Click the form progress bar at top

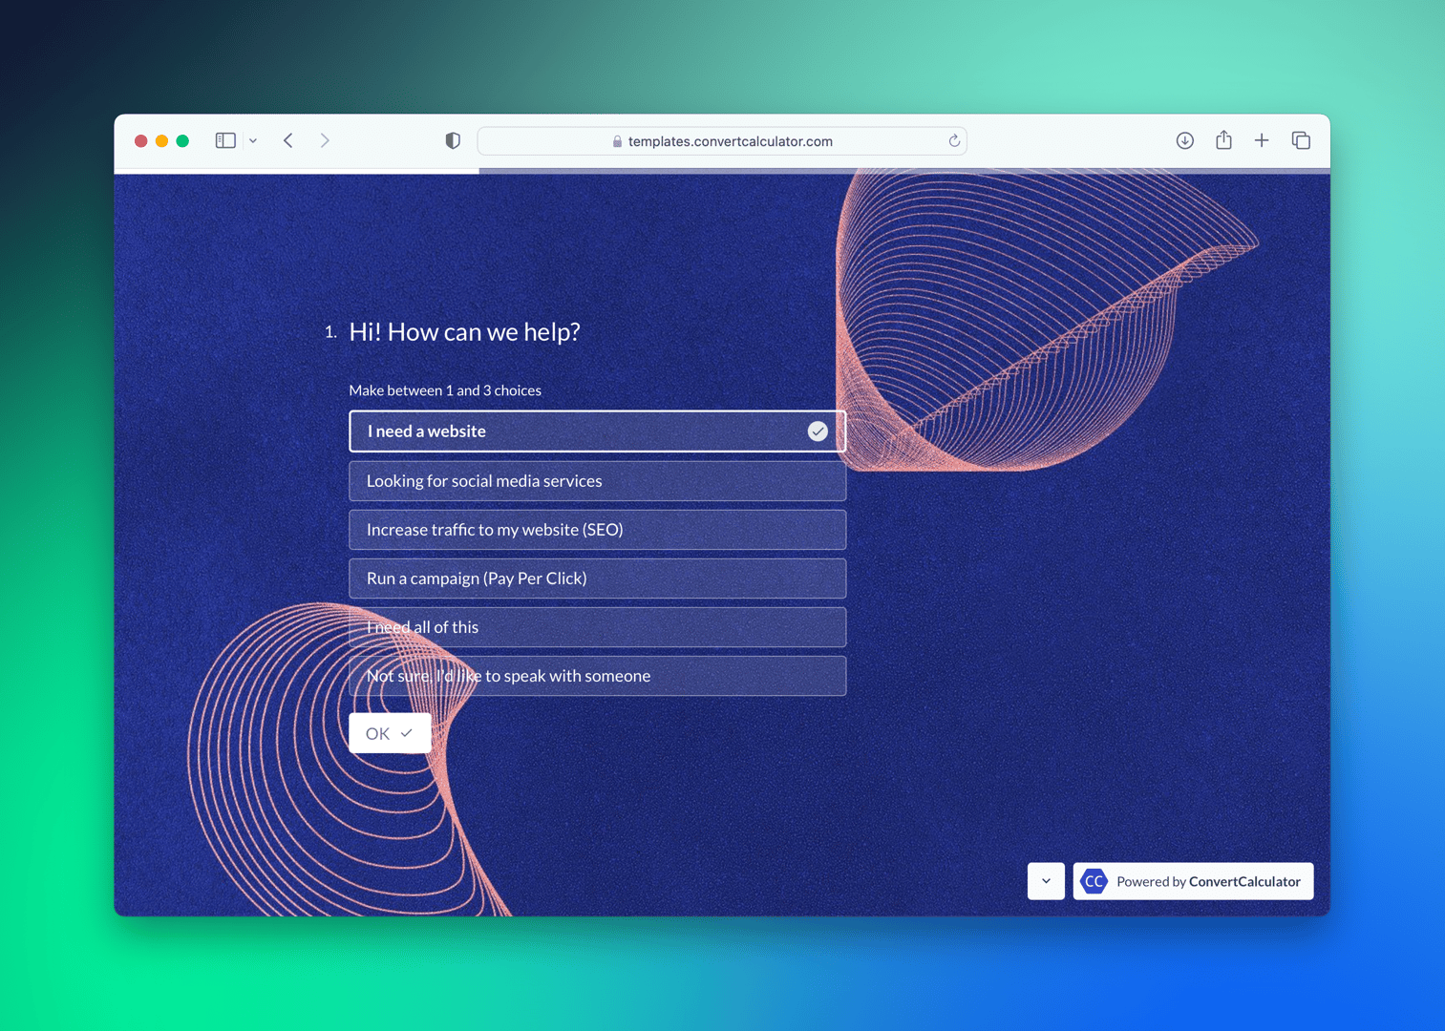(x=722, y=171)
